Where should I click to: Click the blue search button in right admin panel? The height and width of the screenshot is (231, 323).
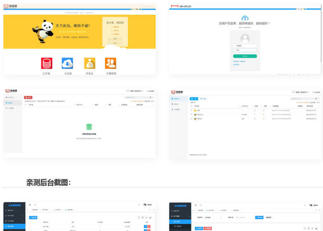[259, 217]
